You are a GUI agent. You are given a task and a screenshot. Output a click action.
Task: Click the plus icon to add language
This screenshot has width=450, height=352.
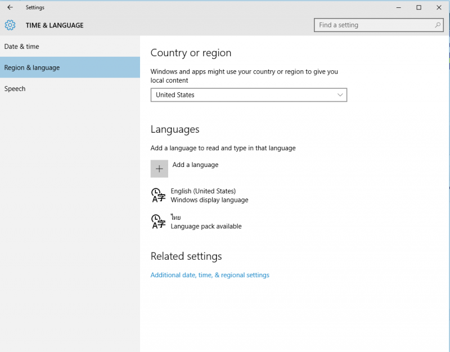pyautogui.click(x=159, y=169)
